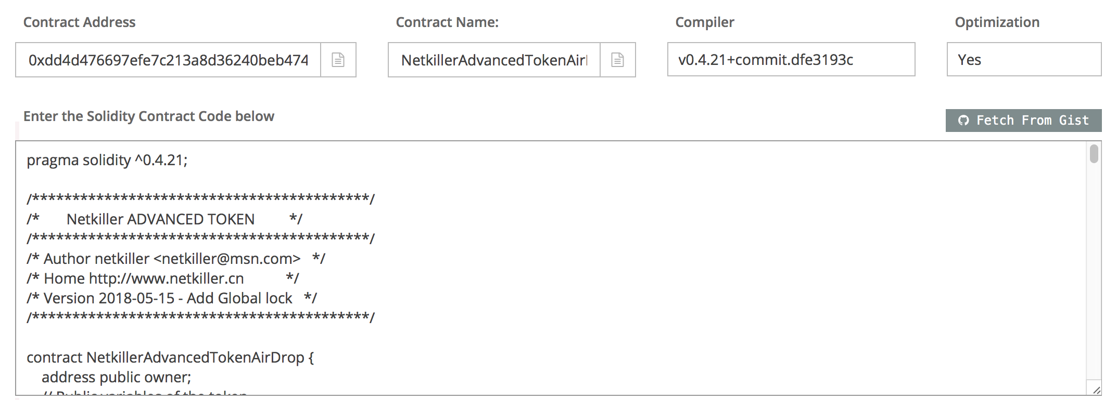Click the Netkiller ADVANCED TOKEN comment line

[164, 219]
